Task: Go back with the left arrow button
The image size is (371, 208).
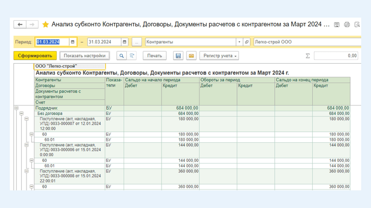Action: point(20,24)
